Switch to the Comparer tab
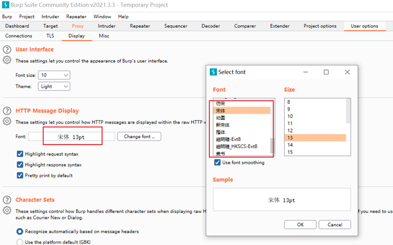 click(245, 26)
